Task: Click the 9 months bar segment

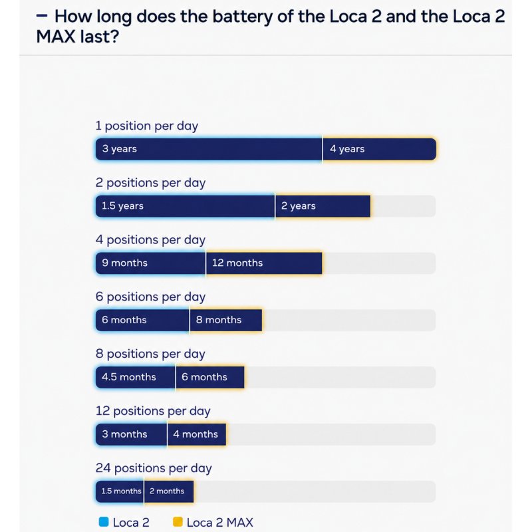Action: [x=151, y=263]
